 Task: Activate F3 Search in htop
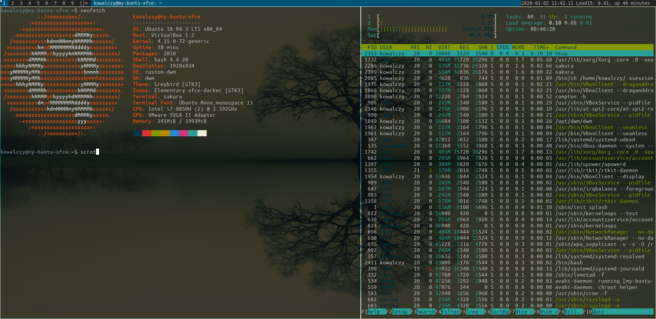click(423, 312)
